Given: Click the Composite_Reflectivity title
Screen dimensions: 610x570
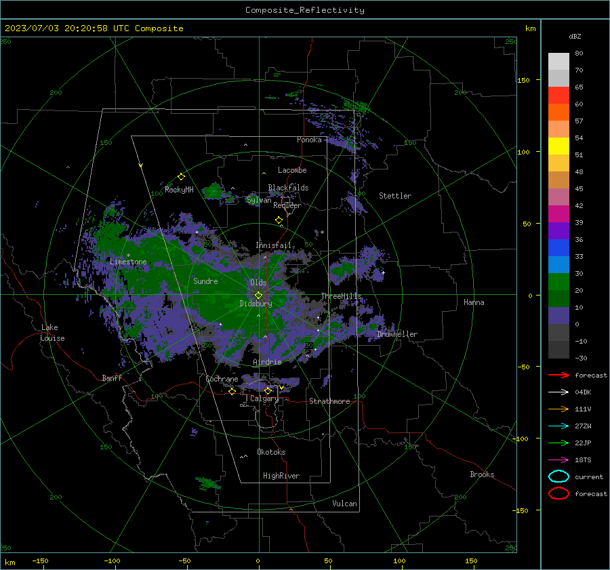Looking at the screenshot, I should (x=305, y=10).
